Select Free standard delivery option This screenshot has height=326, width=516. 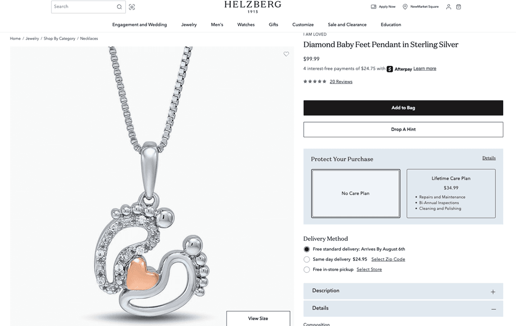pos(307,249)
